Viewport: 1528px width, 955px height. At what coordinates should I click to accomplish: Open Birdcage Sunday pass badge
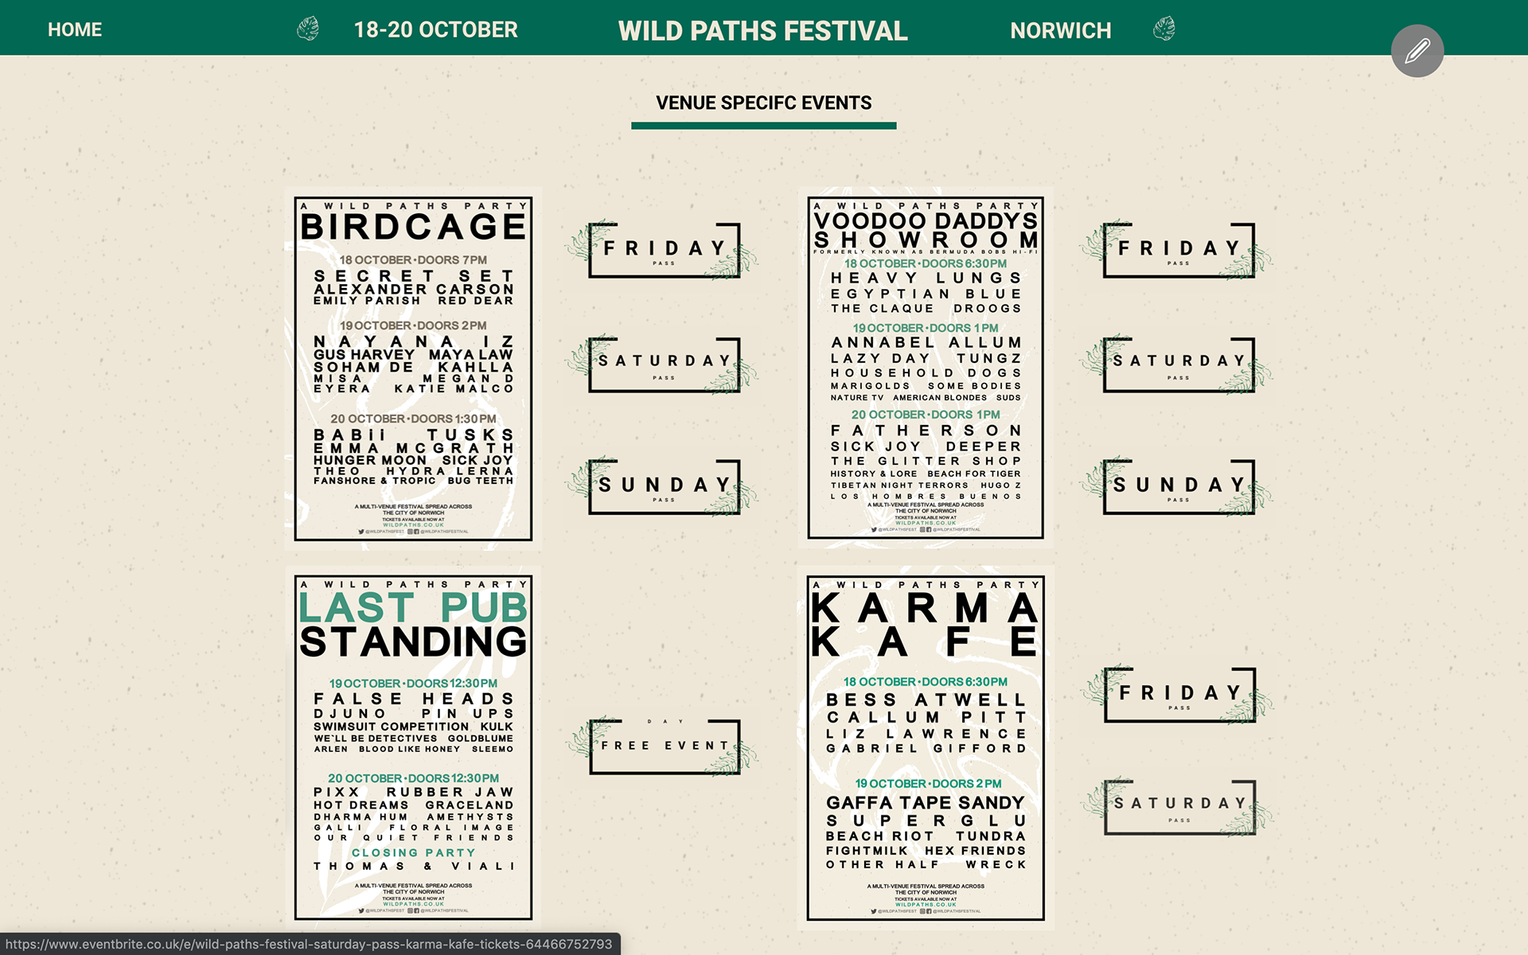click(664, 486)
